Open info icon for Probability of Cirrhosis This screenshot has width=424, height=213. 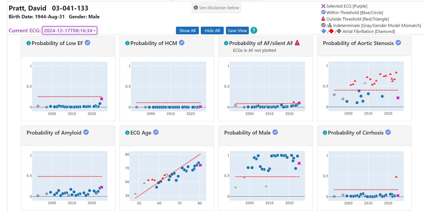pyautogui.click(x=325, y=133)
